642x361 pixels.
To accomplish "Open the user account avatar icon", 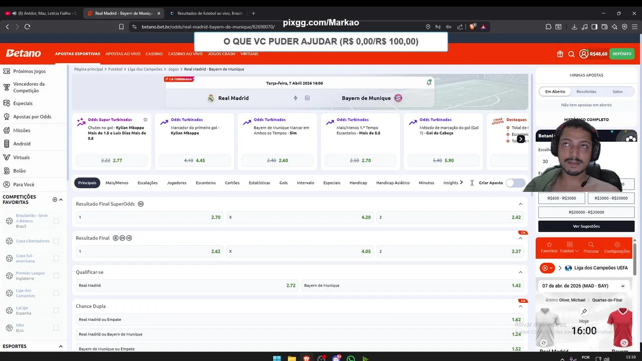I will click(x=583, y=54).
